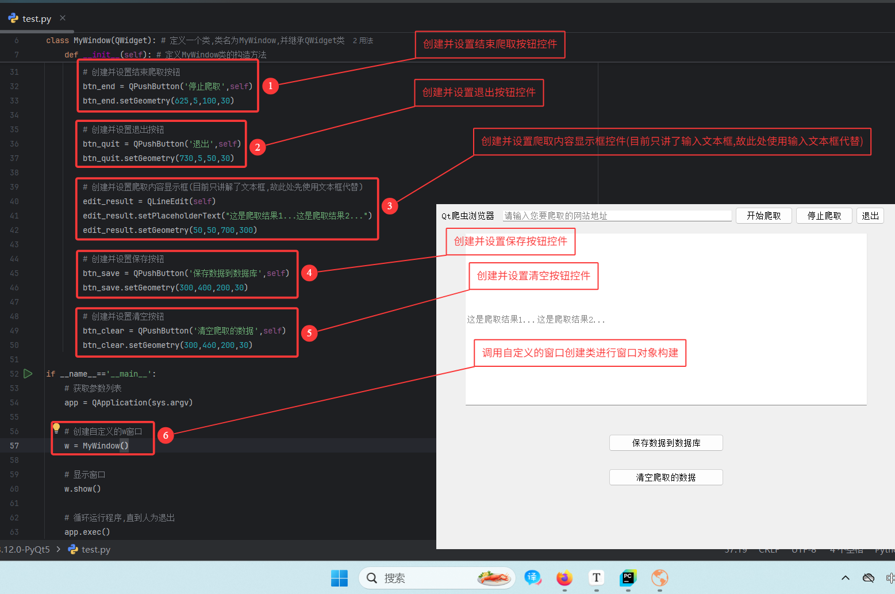
Task: Click the 'if __name__' main line
Action: (x=101, y=374)
